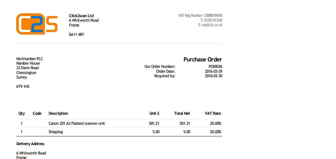Viewport: 336px width, 159px height.
Task: Click the KT9 1HS postcode
Action: 23,87
